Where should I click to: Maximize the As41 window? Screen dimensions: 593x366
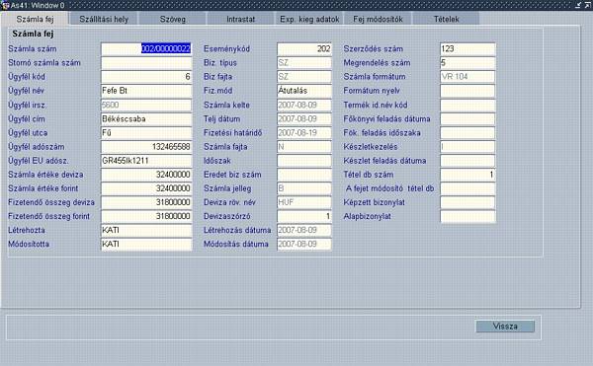click(x=588, y=5)
